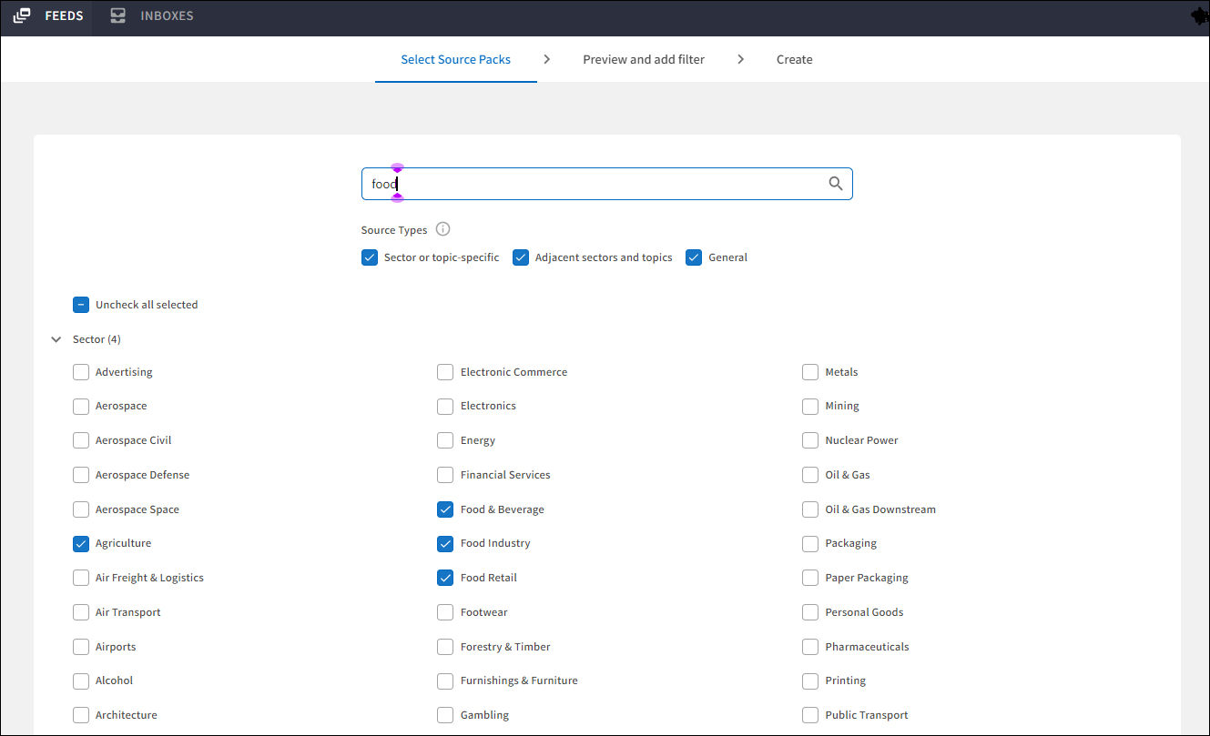1210x736 pixels.
Task: Click the chevron before the Create step
Action: pyautogui.click(x=740, y=59)
